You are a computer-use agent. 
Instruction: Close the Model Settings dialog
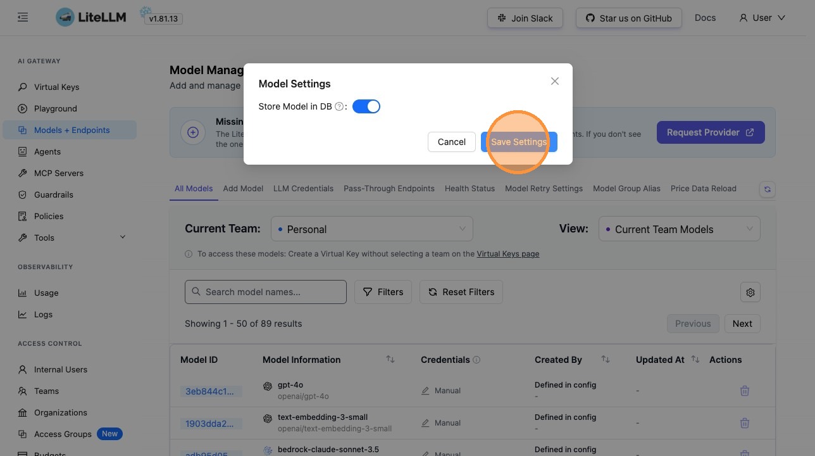555,81
